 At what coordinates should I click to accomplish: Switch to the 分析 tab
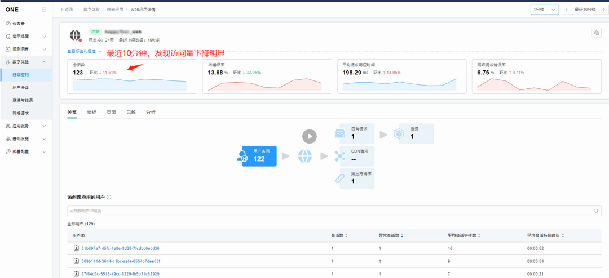click(151, 113)
